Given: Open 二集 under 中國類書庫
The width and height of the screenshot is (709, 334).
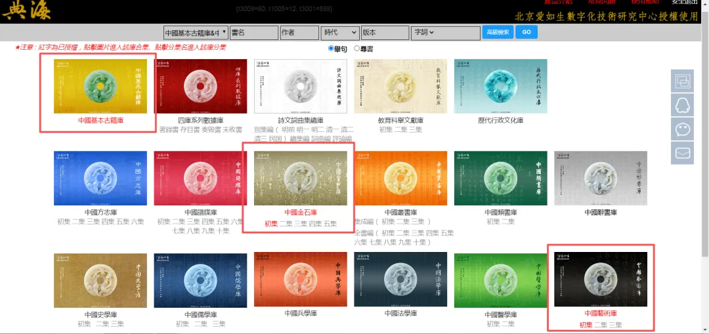Looking at the screenshot, I should [x=507, y=222].
